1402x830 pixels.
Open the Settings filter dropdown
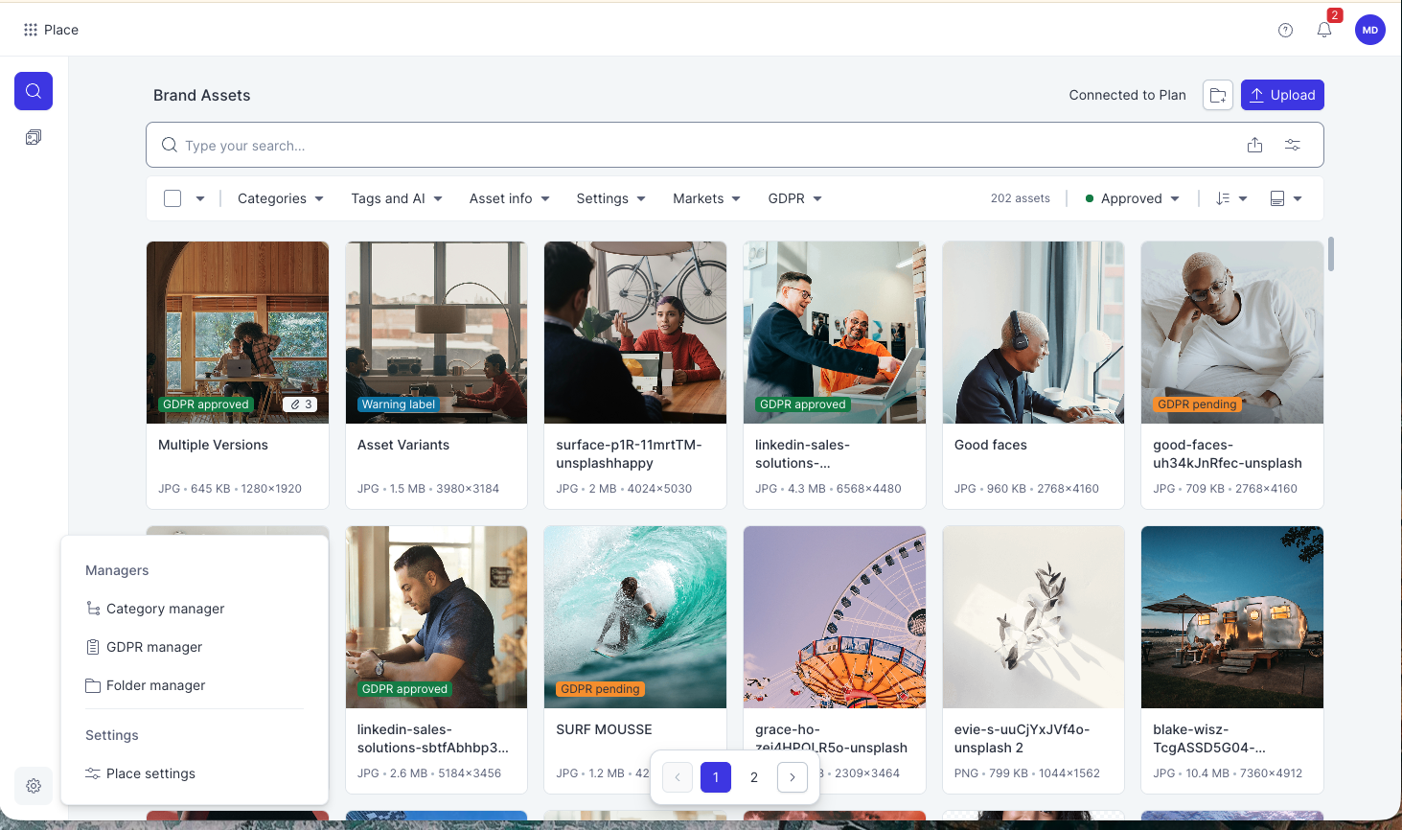tap(611, 198)
